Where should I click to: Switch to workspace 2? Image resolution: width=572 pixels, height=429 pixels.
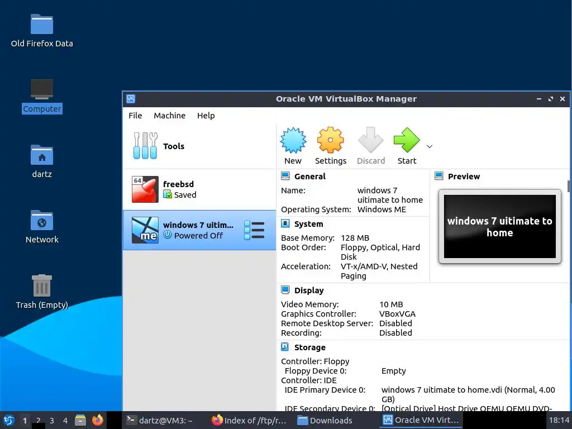(39, 421)
